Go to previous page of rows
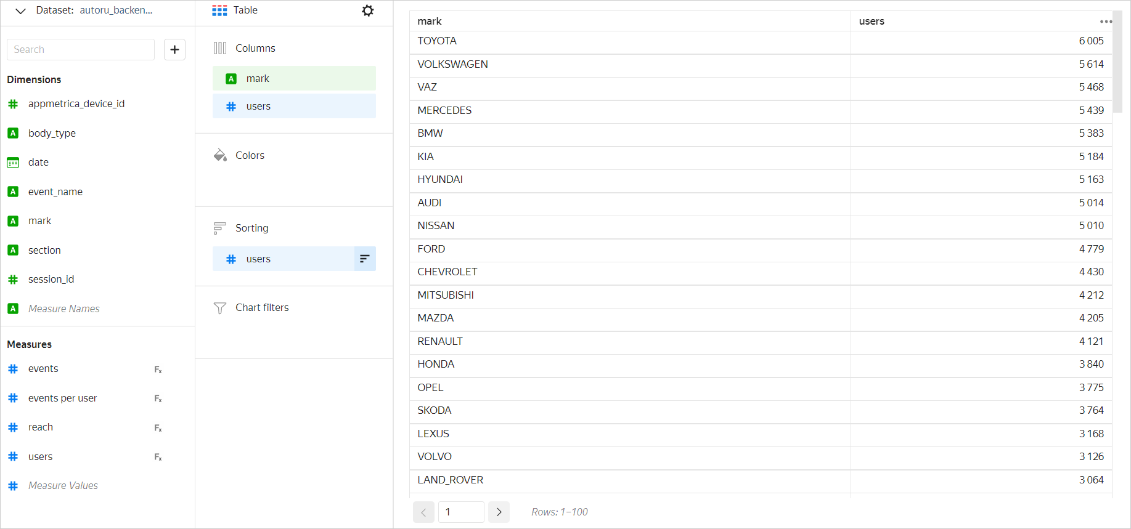 [x=423, y=512]
